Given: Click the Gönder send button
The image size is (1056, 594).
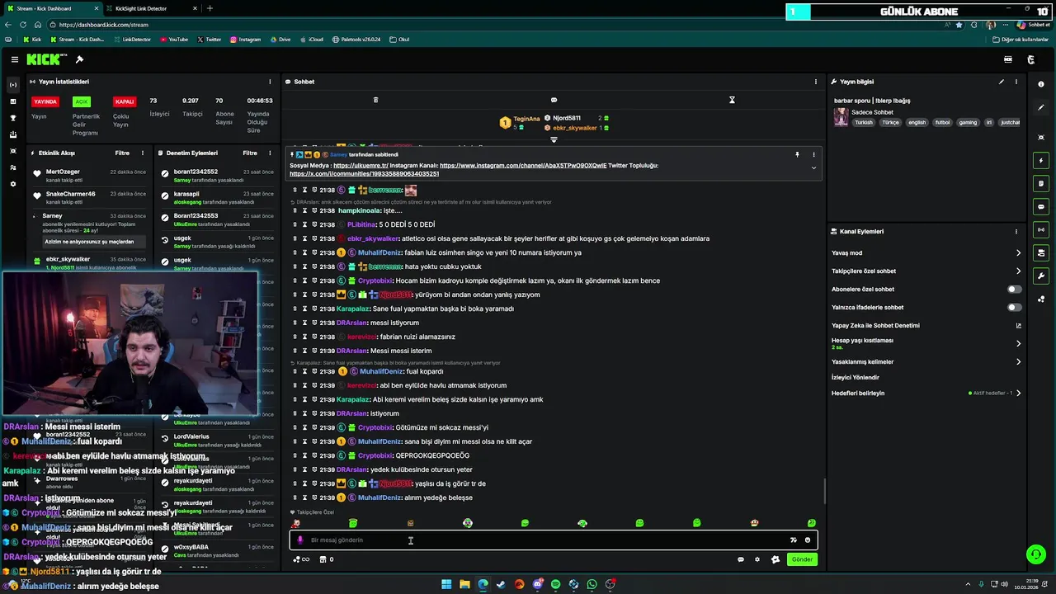Looking at the screenshot, I should coord(802,559).
